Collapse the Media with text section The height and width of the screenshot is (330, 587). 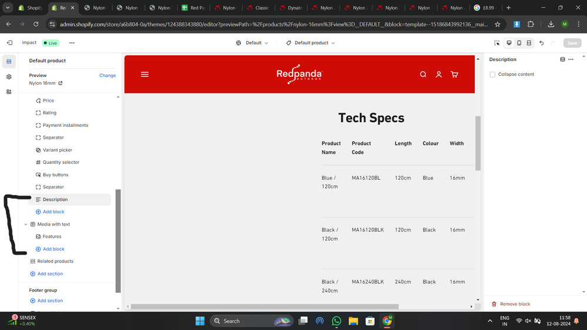pyautogui.click(x=26, y=224)
